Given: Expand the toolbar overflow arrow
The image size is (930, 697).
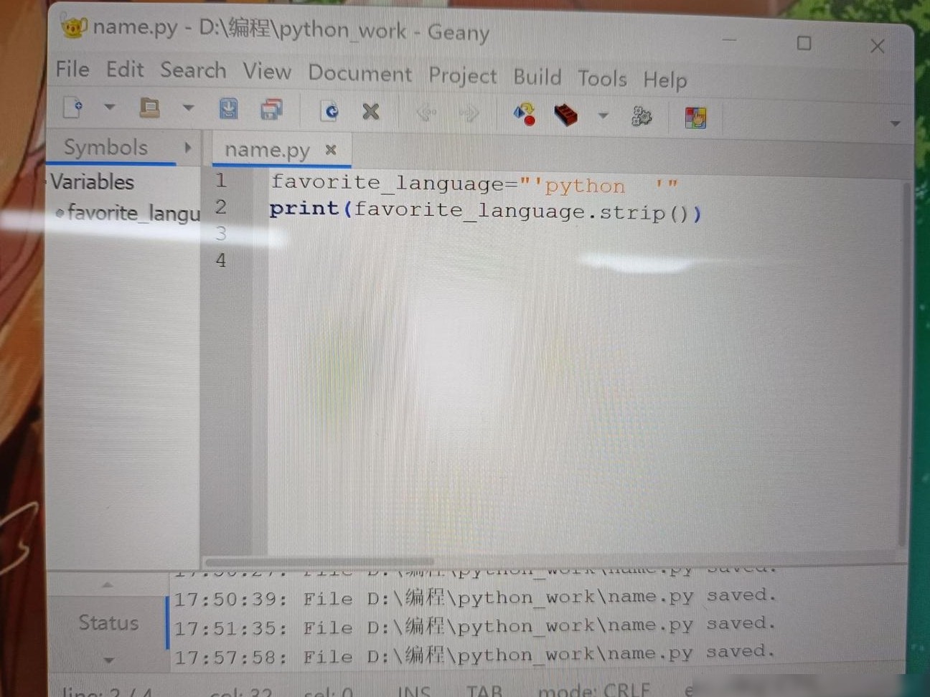Looking at the screenshot, I should click(x=895, y=123).
